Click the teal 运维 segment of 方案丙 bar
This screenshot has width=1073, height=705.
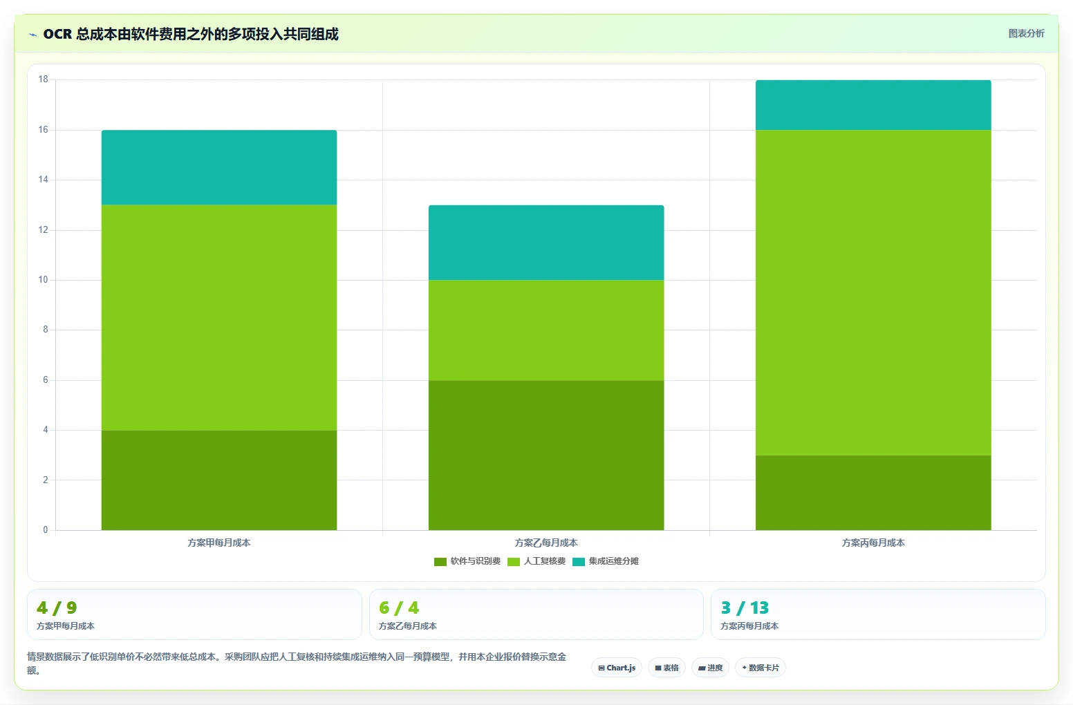873,105
